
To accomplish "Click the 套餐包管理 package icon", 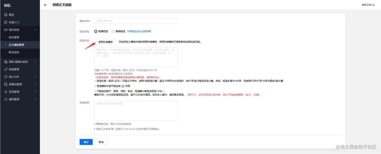I will pyautogui.click(x=6, y=84).
